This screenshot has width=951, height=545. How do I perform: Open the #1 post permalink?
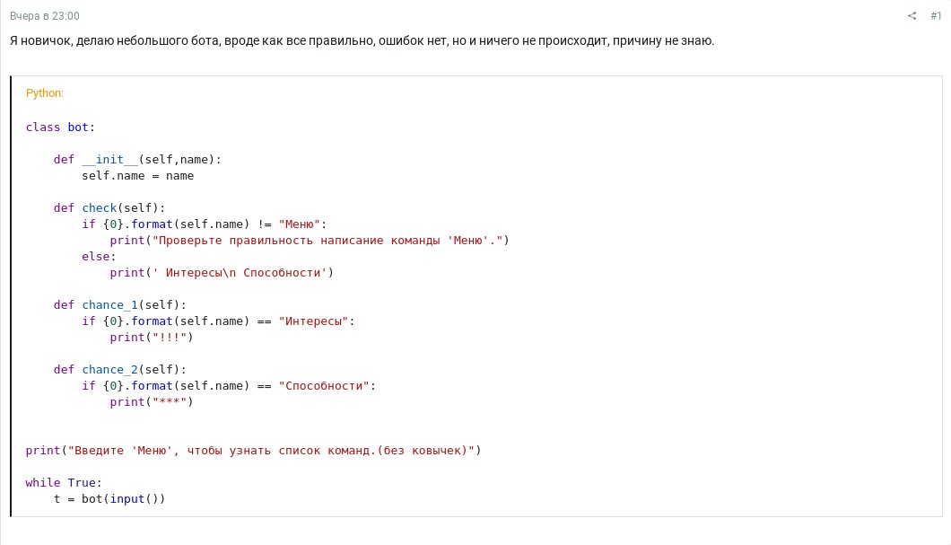click(936, 16)
